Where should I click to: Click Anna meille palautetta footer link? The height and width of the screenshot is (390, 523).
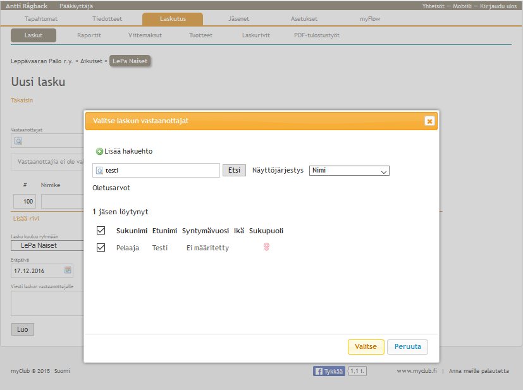[479, 371]
